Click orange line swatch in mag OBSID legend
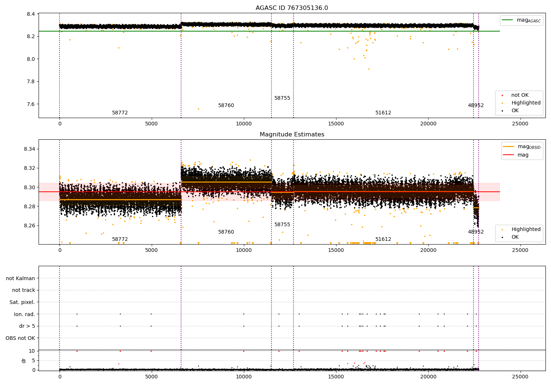551x385 pixels. point(509,147)
